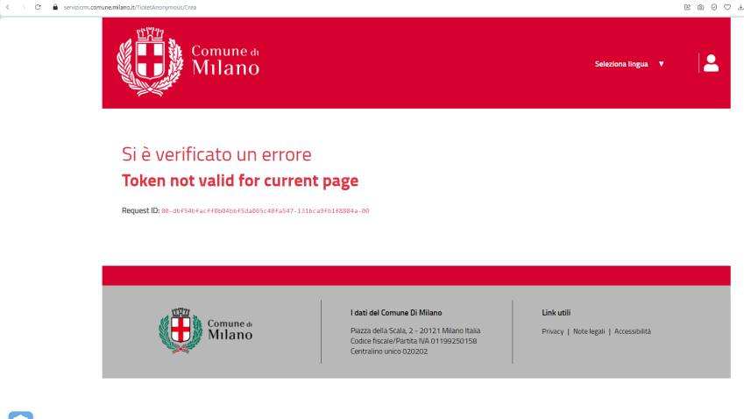Open the user profile icon in header
Image resolution: width=744 pixels, height=419 pixels.
(711, 63)
